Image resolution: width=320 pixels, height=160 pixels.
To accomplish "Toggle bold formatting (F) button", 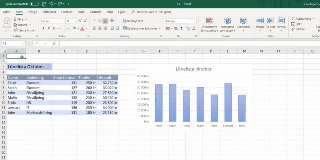I will click(x=43, y=28).
